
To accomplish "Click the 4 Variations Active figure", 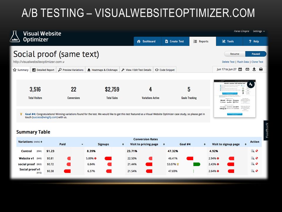I will pyautogui.click(x=150, y=90).
